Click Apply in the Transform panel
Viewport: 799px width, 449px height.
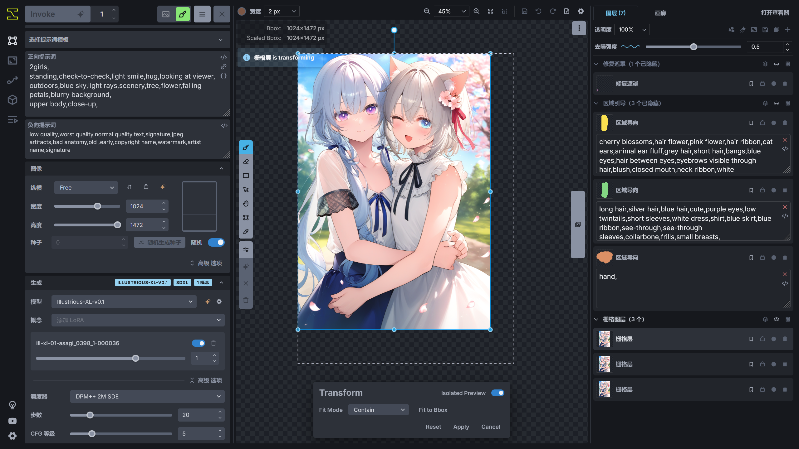461,427
